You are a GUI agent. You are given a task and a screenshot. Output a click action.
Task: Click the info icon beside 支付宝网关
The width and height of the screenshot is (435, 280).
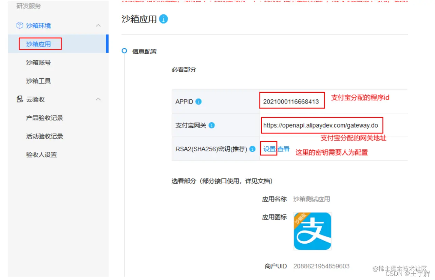point(211,125)
